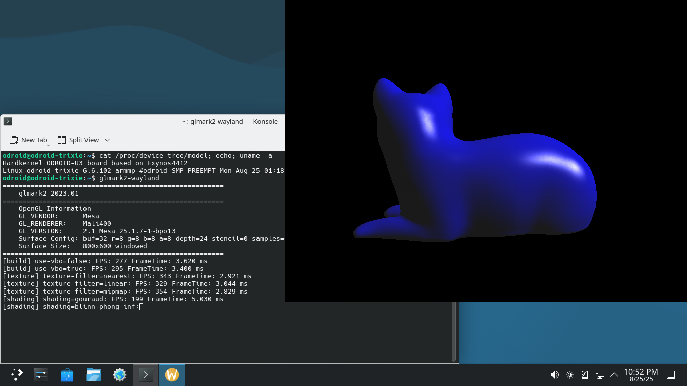Launch System Settings from the taskbar

[41, 374]
